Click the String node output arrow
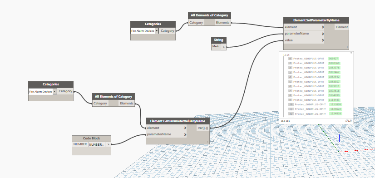Screen dimensions: 375x178 224,47
